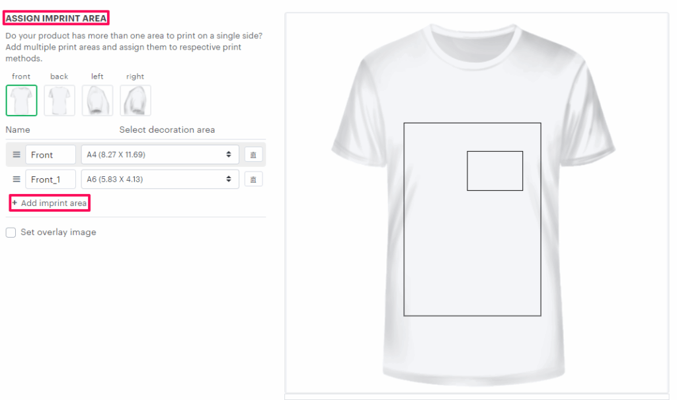Click the drag handle for Front_1 row

[17, 180]
